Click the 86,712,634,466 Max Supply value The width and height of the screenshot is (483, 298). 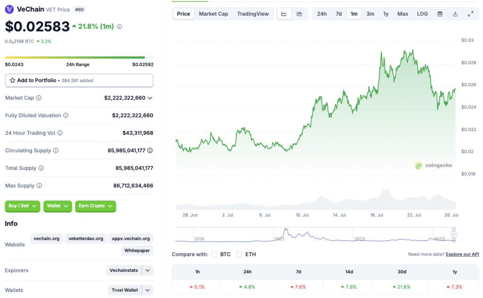coord(133,186)
